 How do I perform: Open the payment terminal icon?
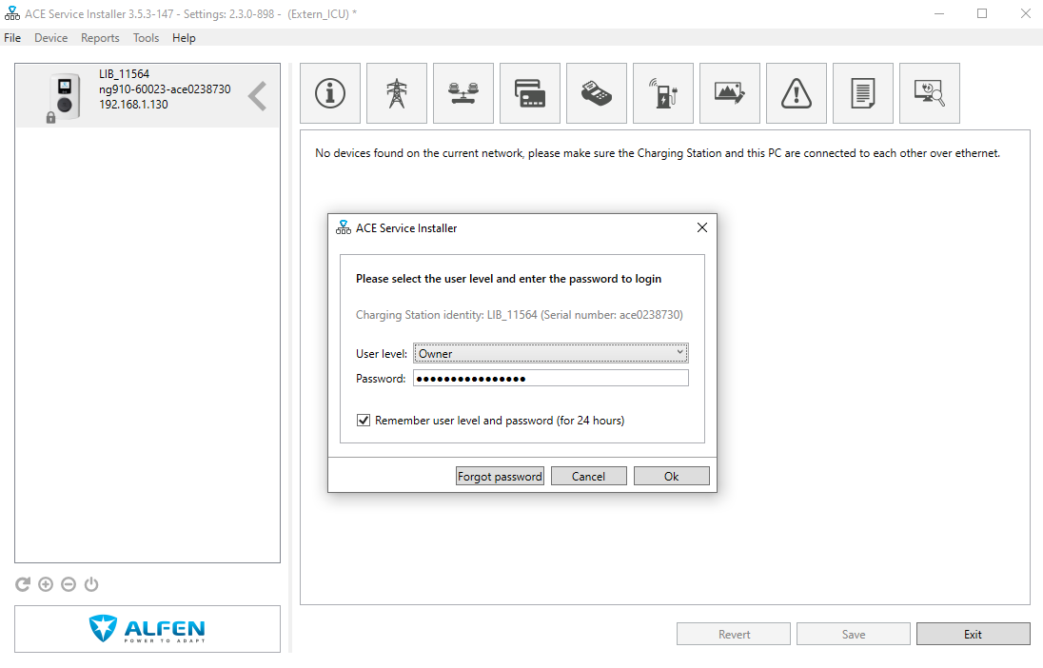[596, 93]
